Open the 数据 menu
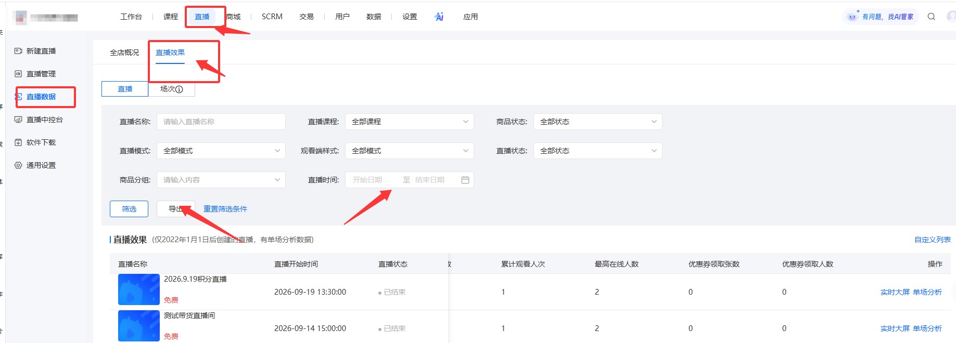The width and height of the screenshot is (956, 343). click(x=374, y=17)
